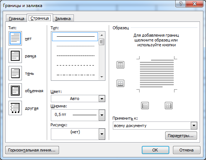Viewport: 206px width, 160px height.
Task: Select the 'нет' border type icon
Action: [15, 39]
